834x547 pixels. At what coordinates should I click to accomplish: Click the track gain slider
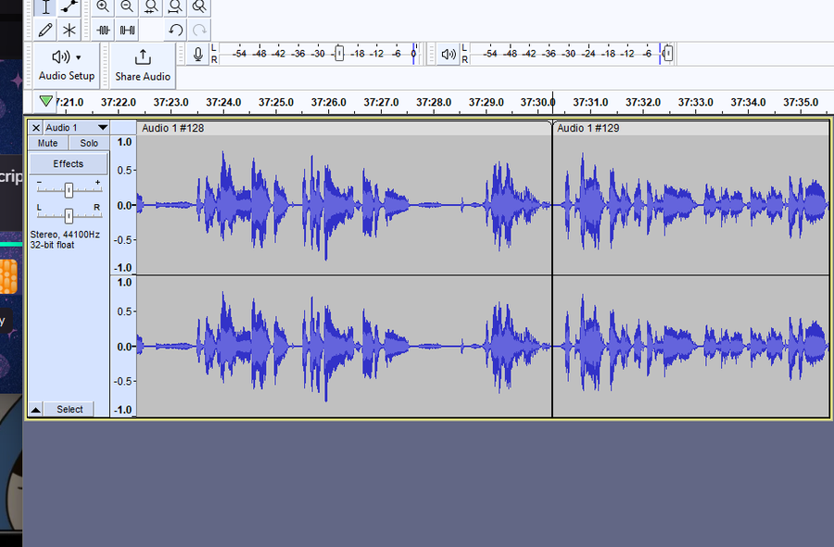coord(69,190)
